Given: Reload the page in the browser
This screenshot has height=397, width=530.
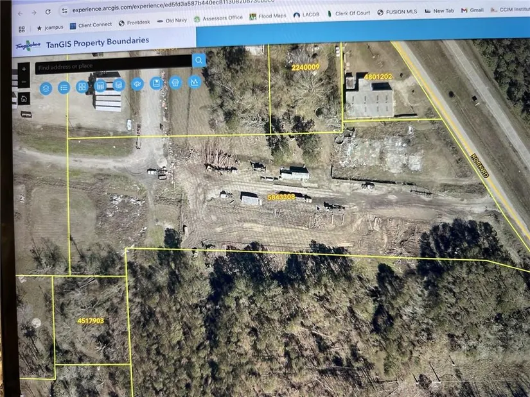Looking at the screenshot, I should 48,12.
